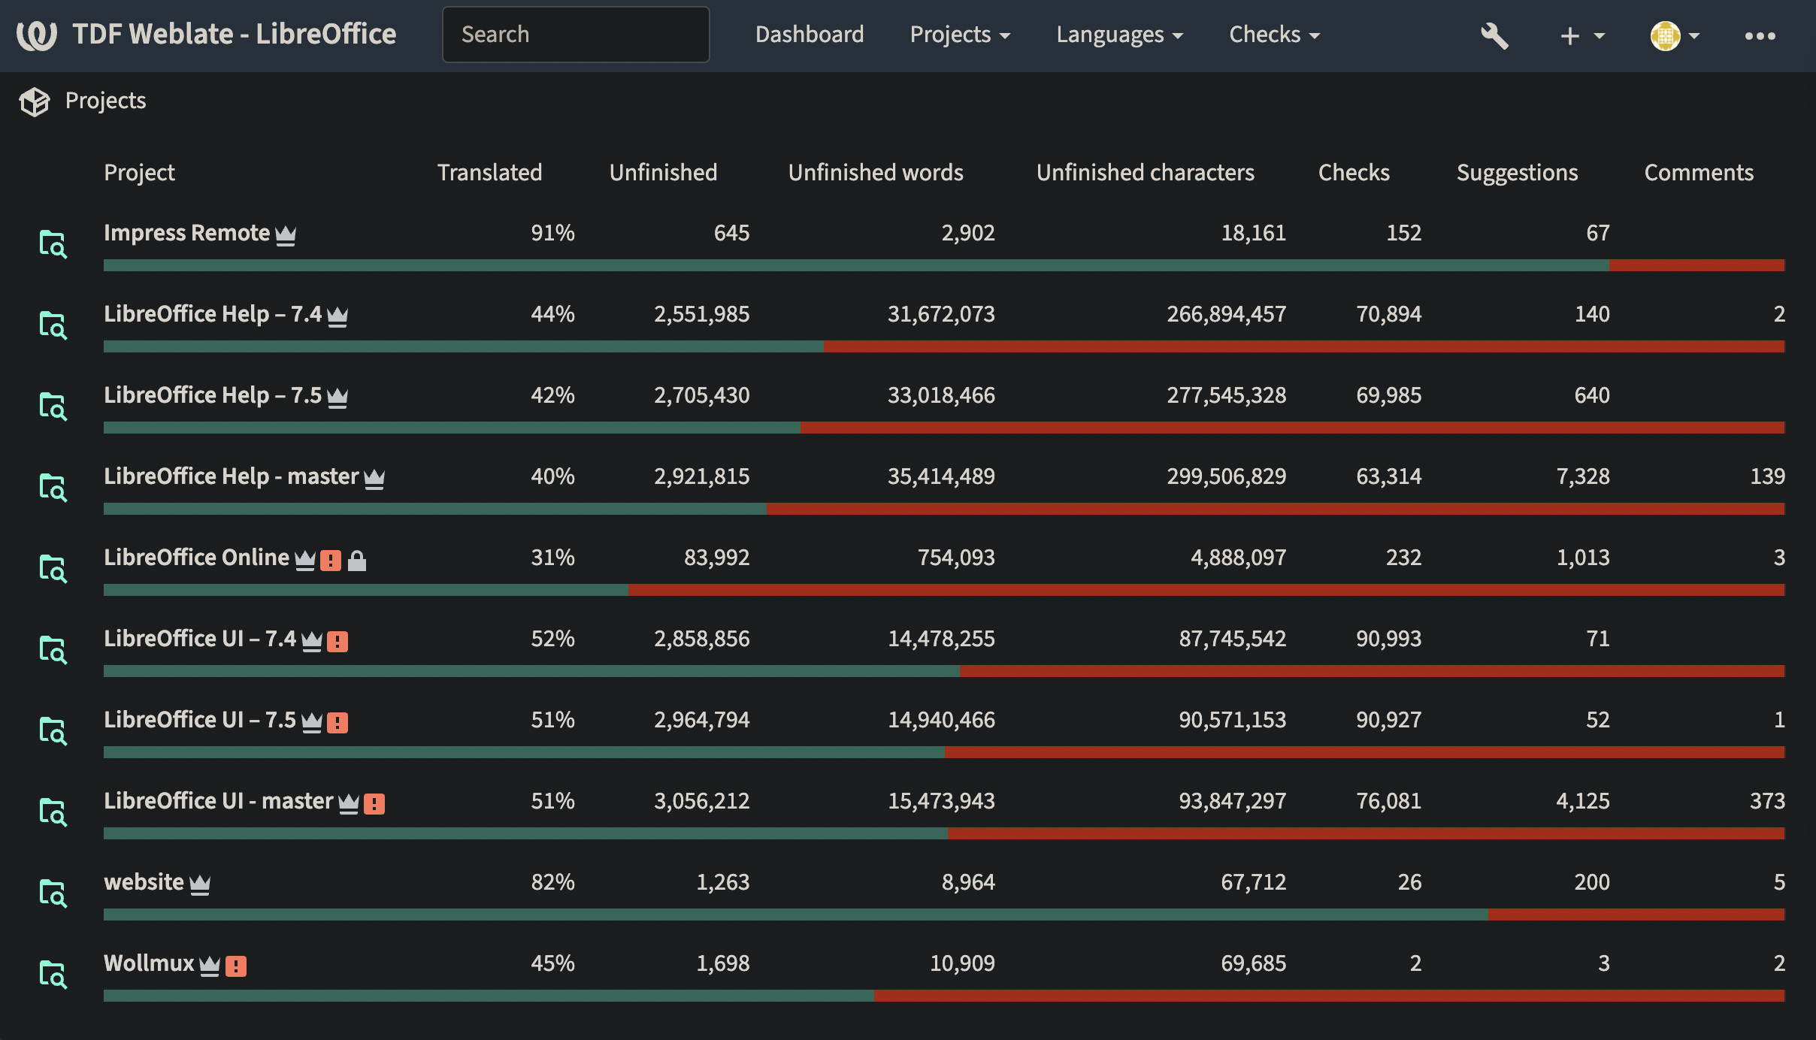Click unfinished count 83,992 for LibreOffice Online
This screenshot has width=1816, height=1040.
click(716, 558)
